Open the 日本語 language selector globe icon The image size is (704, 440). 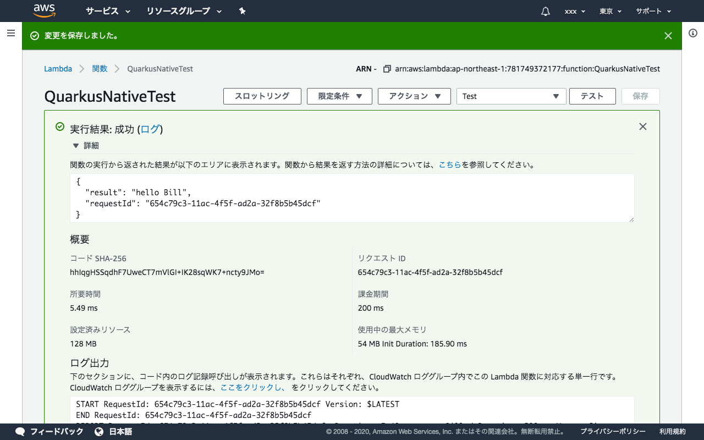(x=100, y=432)
